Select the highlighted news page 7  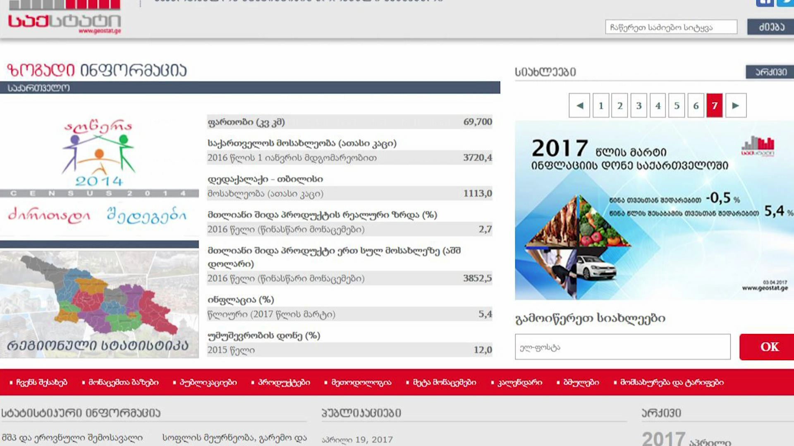[714, 106]
